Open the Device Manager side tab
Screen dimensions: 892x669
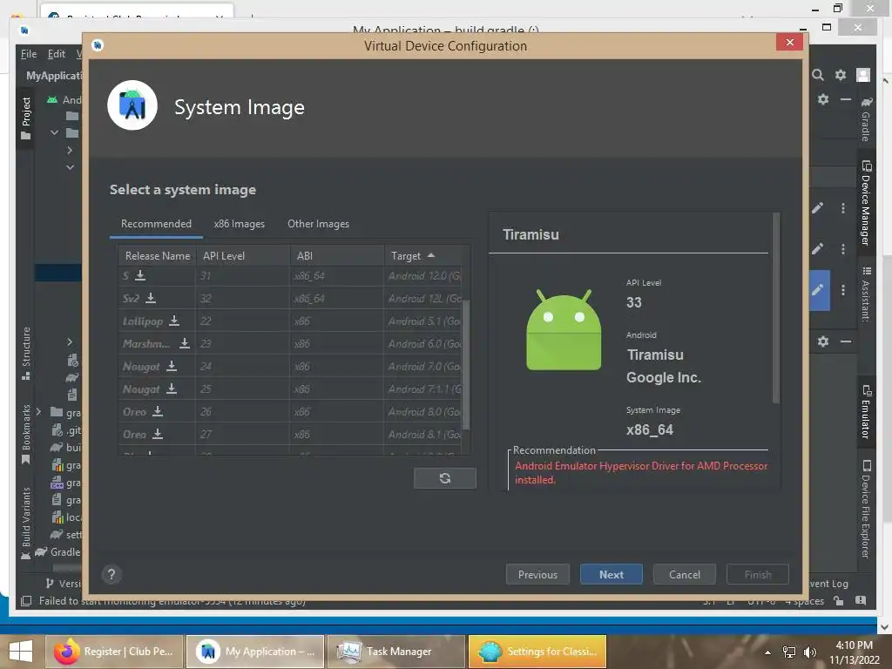click(866, 202)
